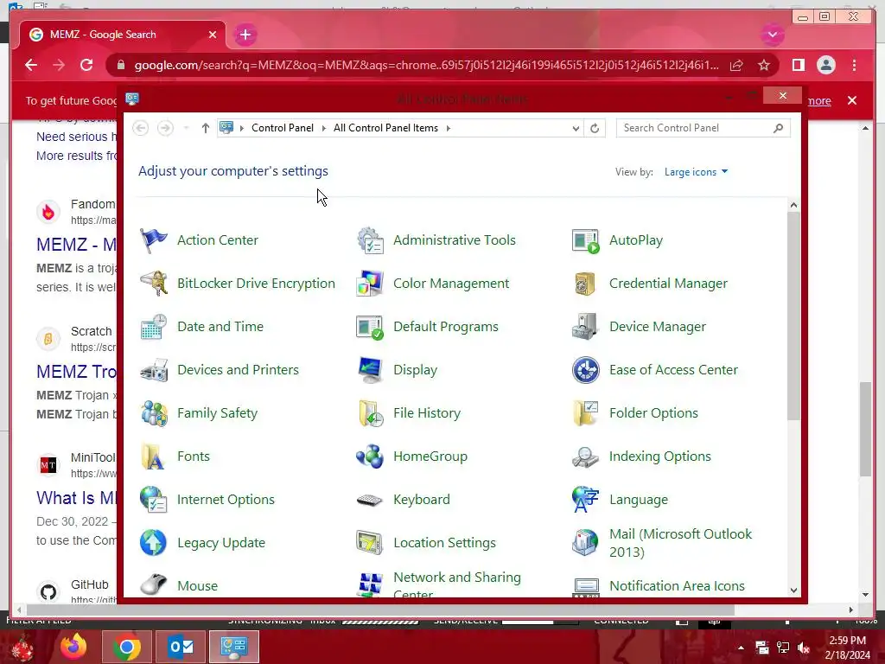Open the Chrome profile avatar

pos(825,66)
